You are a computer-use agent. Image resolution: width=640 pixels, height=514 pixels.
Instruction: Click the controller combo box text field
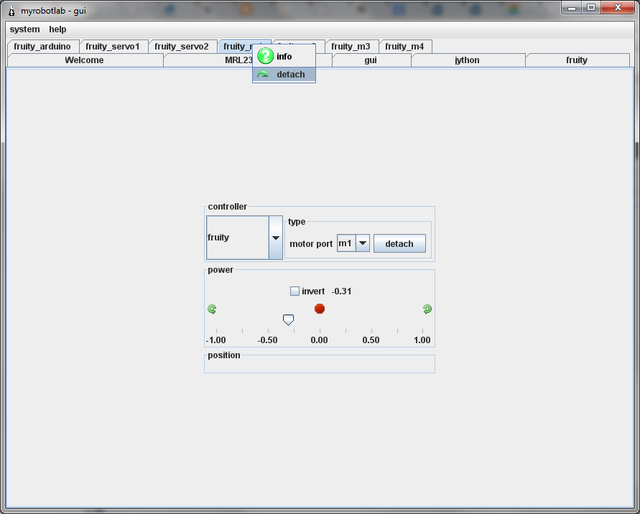(x=237, y=238)
